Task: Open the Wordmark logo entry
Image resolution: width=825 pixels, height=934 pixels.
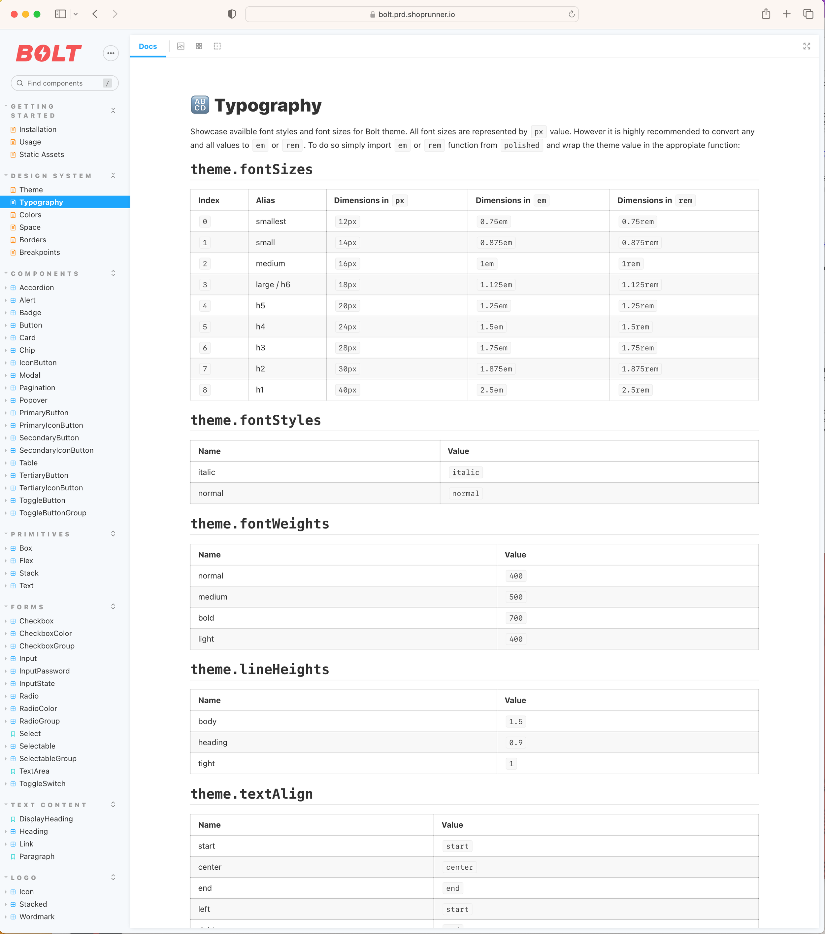Action: click(37, 917)
